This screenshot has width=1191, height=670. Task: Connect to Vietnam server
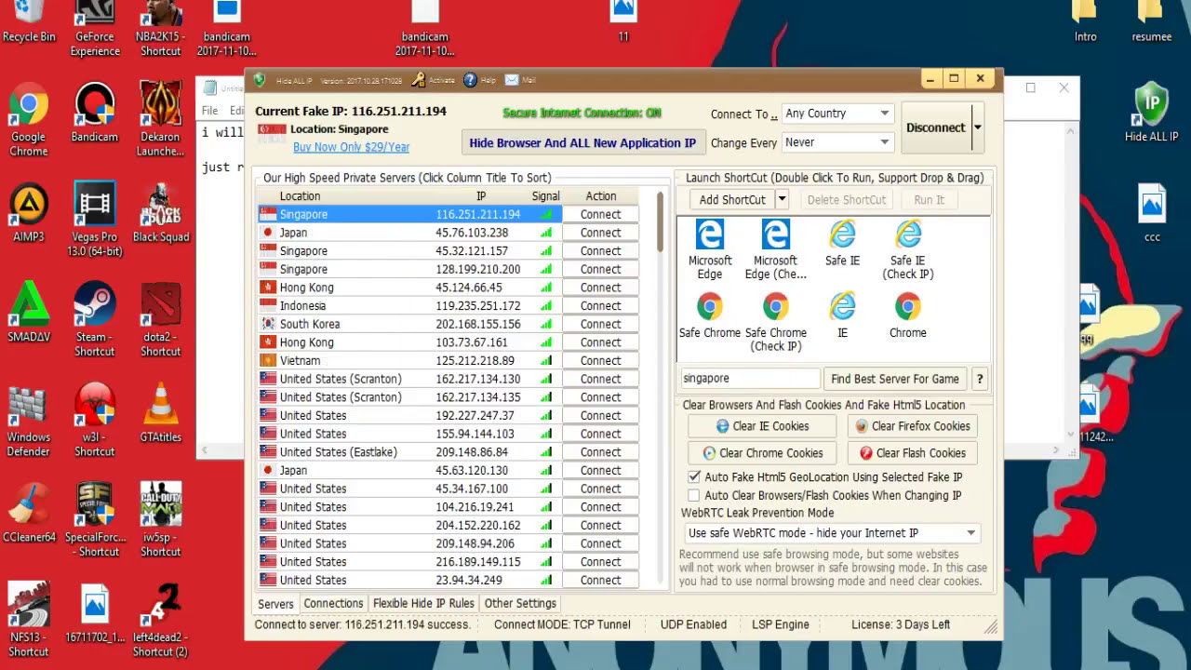pos(600,360)
